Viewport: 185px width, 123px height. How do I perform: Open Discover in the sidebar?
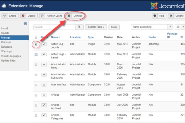pyautogui.click(x=6, y=42)
